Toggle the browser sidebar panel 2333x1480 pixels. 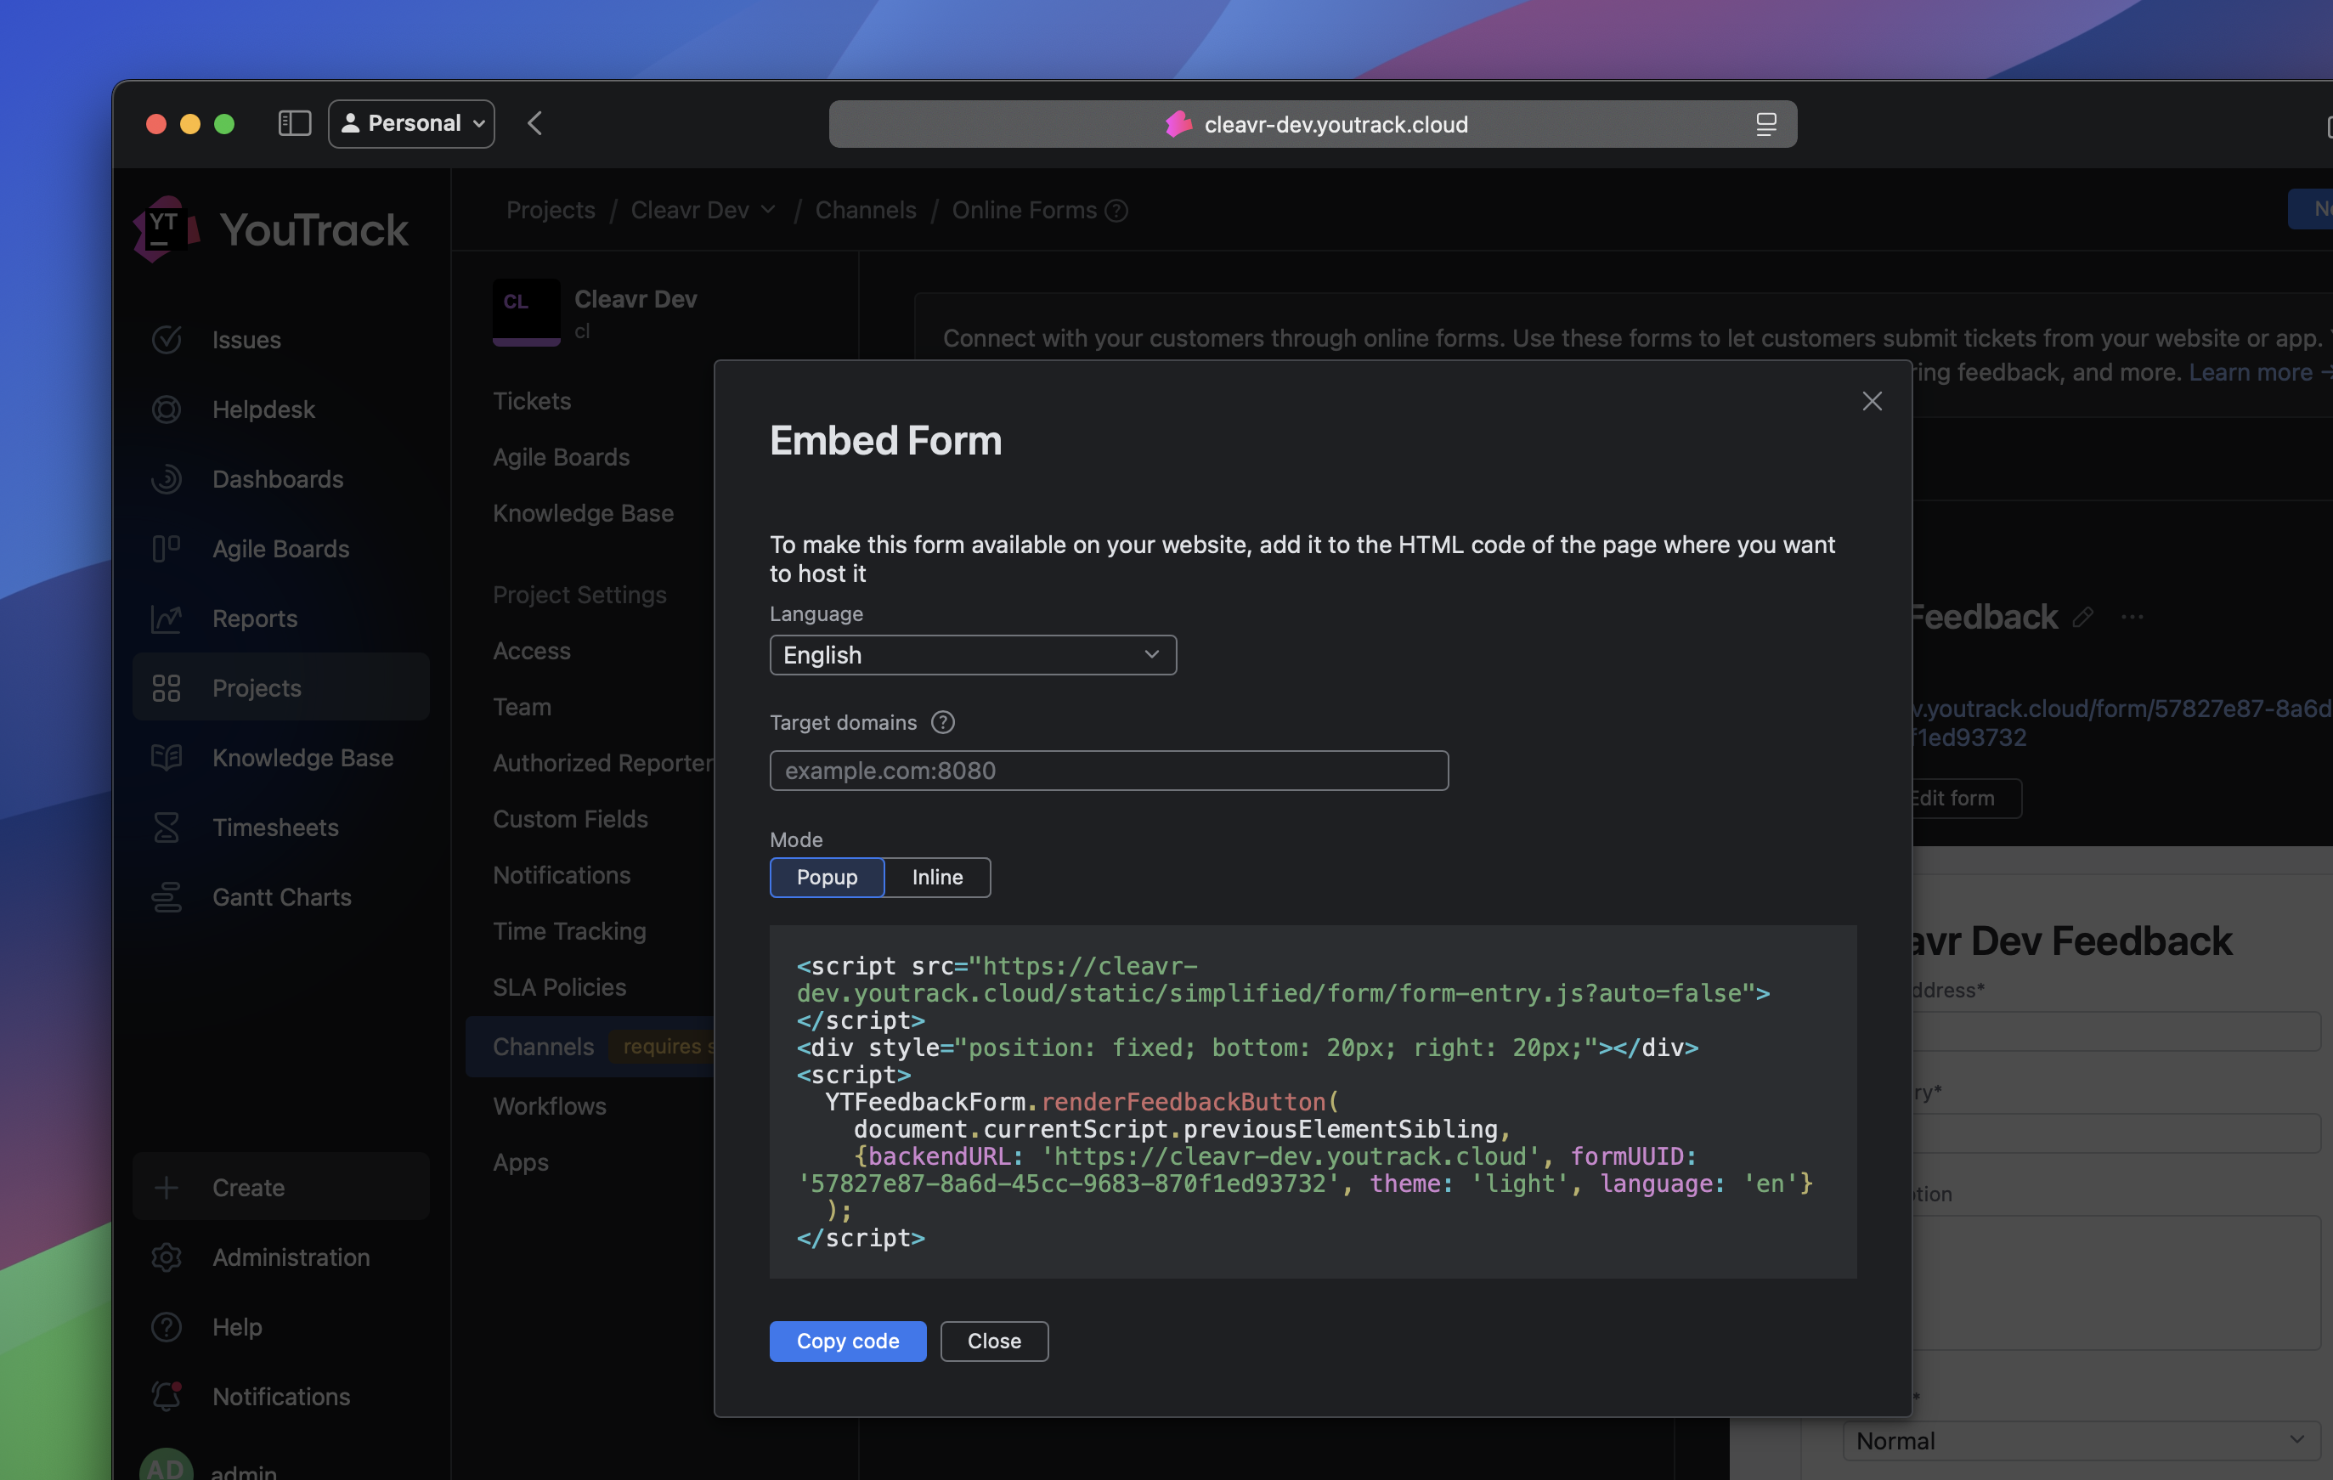click(294, 123)
